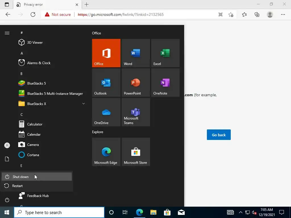This screenshot has width=291, height=218.
Task: Open News and interests on taskbar
Action: [230, 212]
